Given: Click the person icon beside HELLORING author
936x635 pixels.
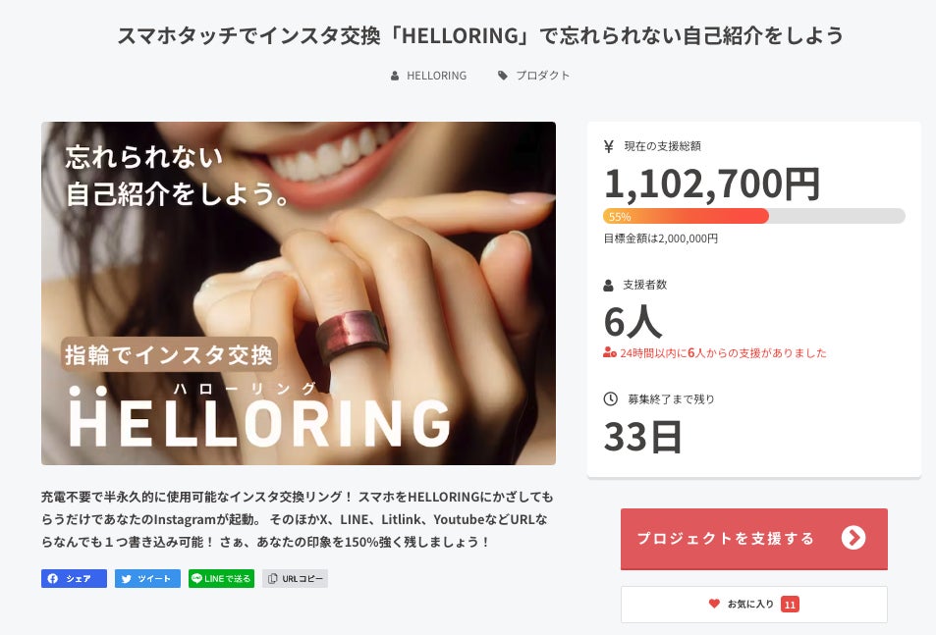Looking at the screenshot, I should 395,76.
